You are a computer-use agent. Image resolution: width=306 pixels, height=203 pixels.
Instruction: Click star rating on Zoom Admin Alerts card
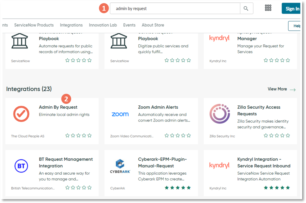(x=178, y=136)
